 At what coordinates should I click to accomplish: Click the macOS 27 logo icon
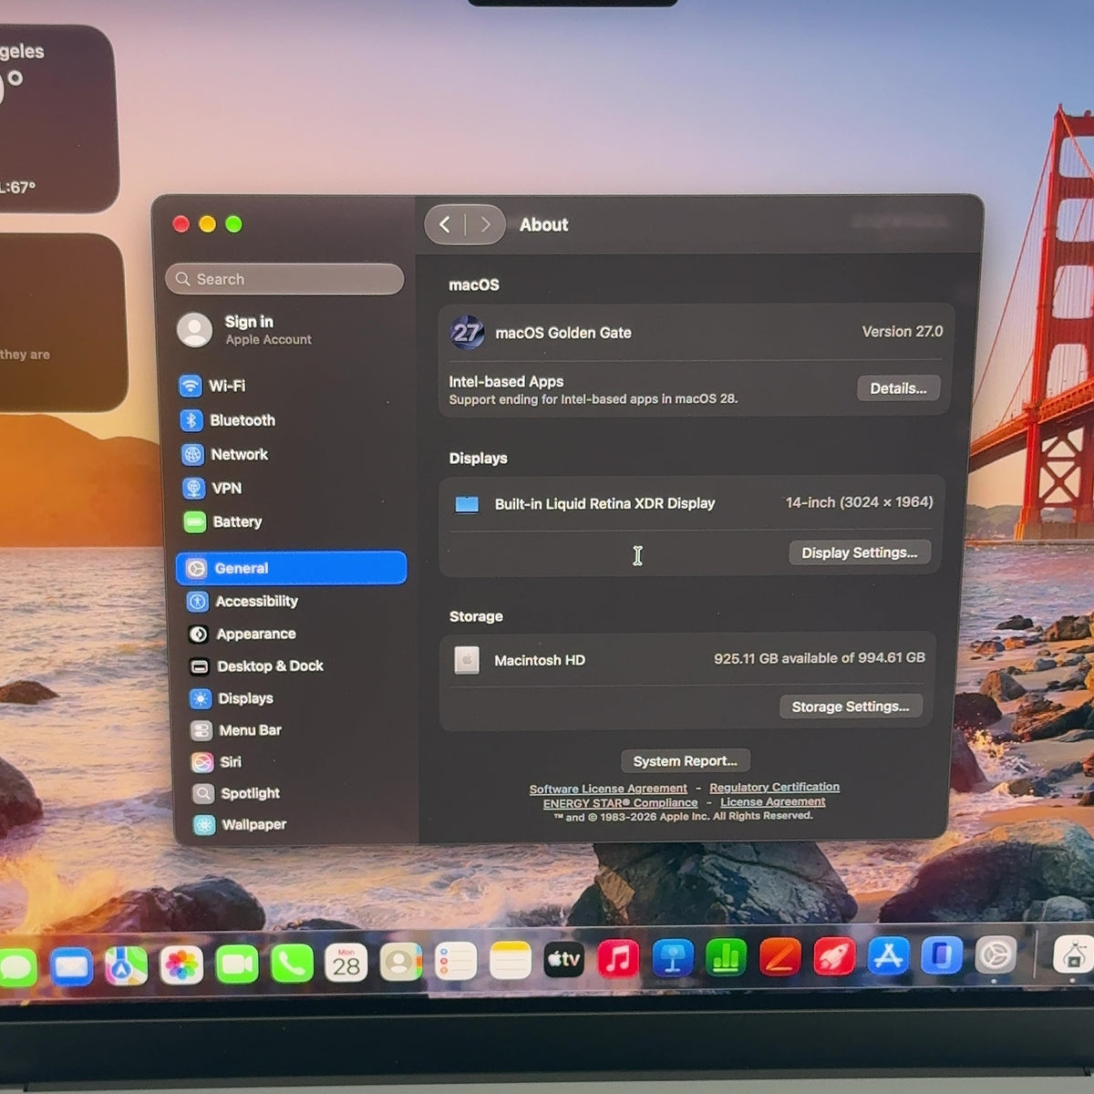pyautogui.click(x=467, y=333)
